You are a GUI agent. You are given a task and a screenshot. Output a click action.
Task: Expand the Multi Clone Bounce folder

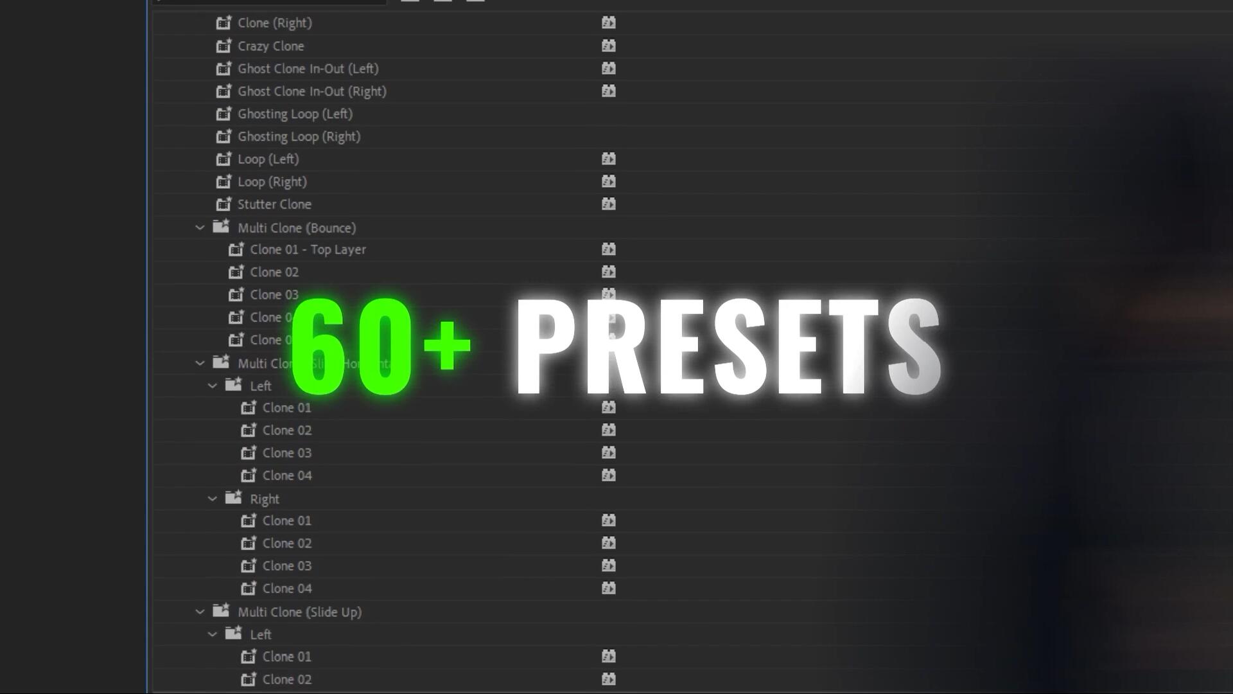pos(200,226)
